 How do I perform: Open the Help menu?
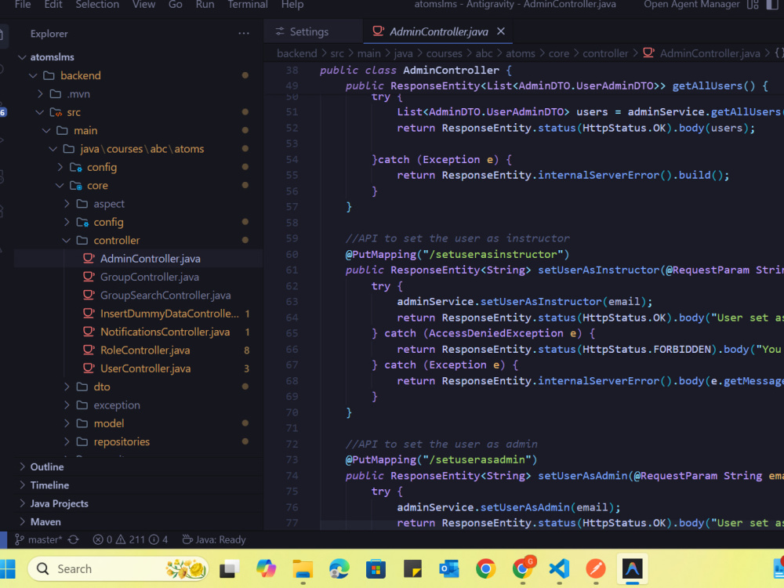pyautogui.click(x=292, y=5)
